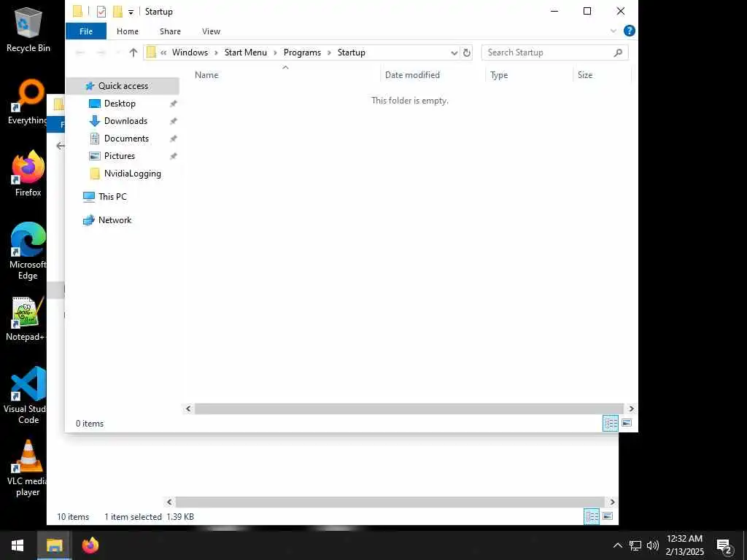Click the Explorer folder title bar icon
This screenshot has width=747, height=560.
pos(77,11)
